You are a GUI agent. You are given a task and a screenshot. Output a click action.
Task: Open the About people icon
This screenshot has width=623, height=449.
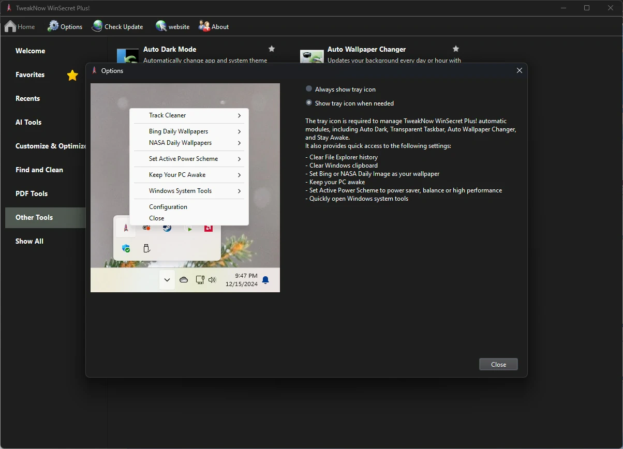(x=204, y=26)
